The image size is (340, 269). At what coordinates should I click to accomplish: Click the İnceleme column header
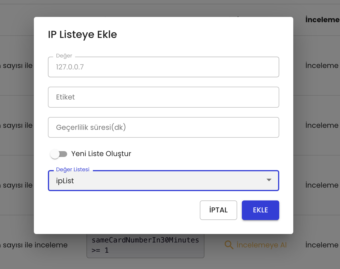click(322, 20)
